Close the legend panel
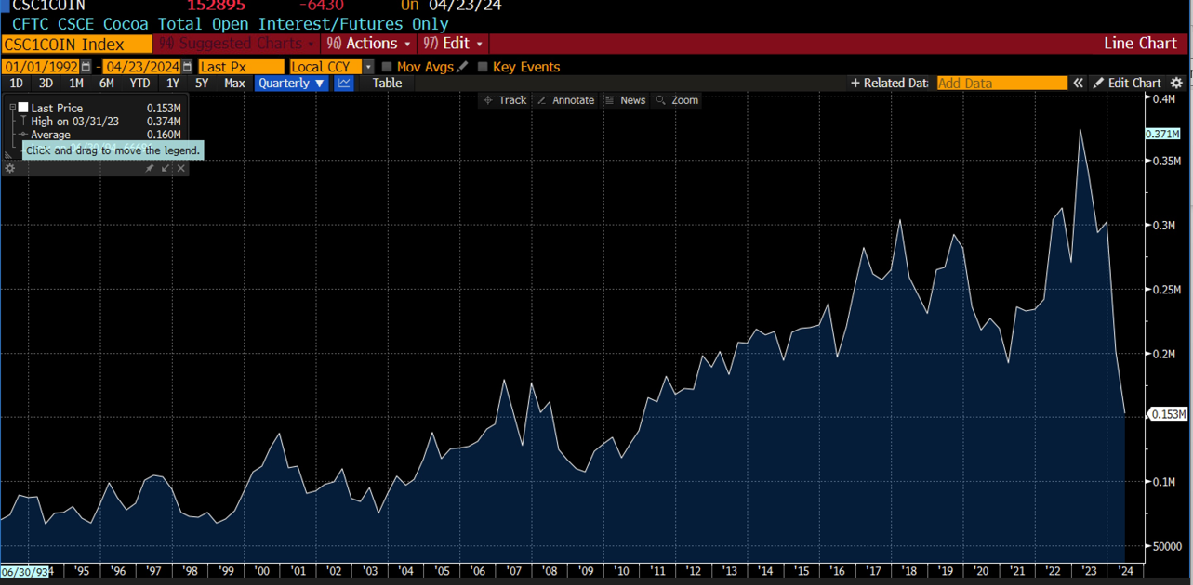This screenshot has height=585, width=1193. click(181, 168)
